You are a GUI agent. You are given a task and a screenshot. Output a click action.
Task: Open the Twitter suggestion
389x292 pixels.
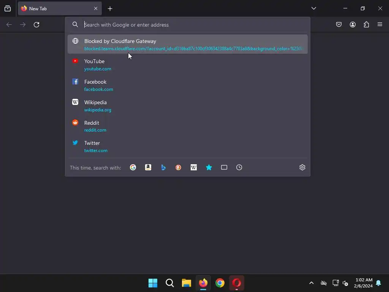[x=188, y=146]
